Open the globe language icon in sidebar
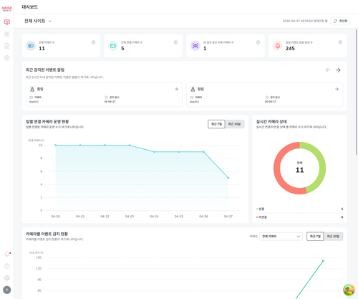 pyautogui.click(x=7, y=277)
